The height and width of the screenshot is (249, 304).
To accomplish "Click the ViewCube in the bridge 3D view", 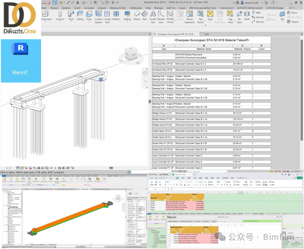I will coord(131,54).
